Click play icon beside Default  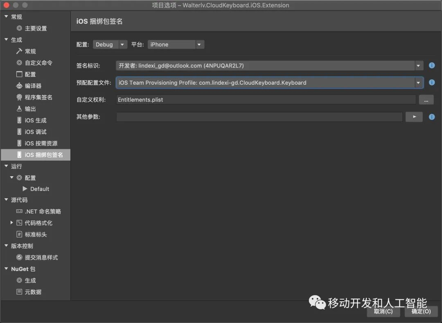pyautogui.click(x=25, y=188)
